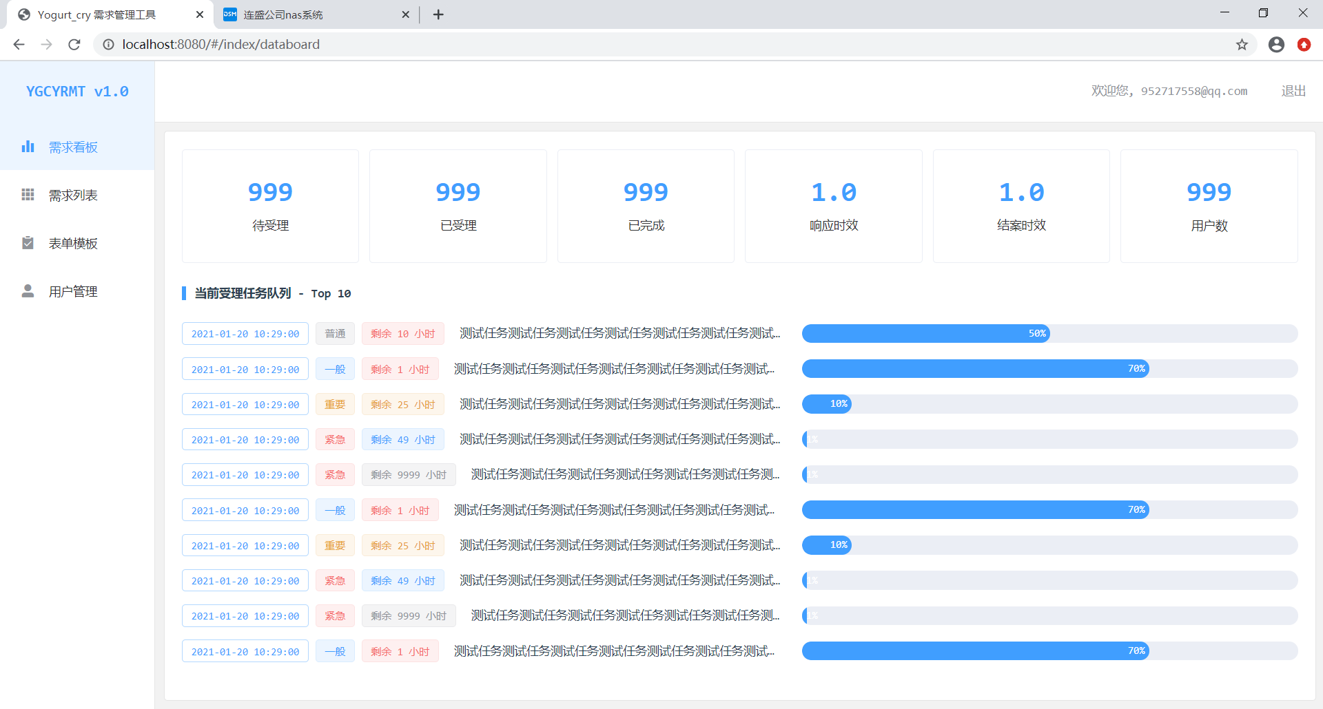Reload the page with the refresh icon
The width and height of the screenshot is (1323, 709).
point(74,44)
